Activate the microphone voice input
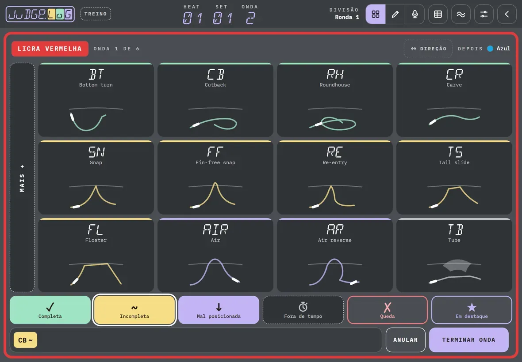 [x=415, y=14]
